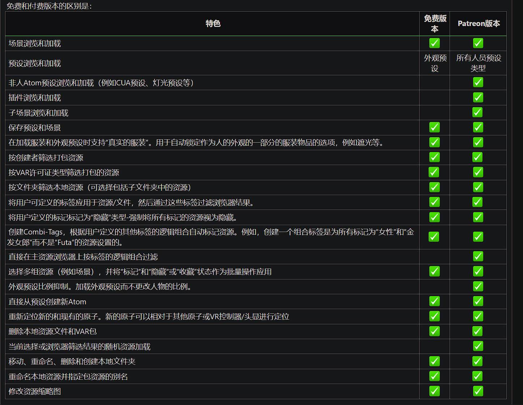
Task: Click the Patreon checkmark for 外观预设比例抑制
Action: point(478,286)
